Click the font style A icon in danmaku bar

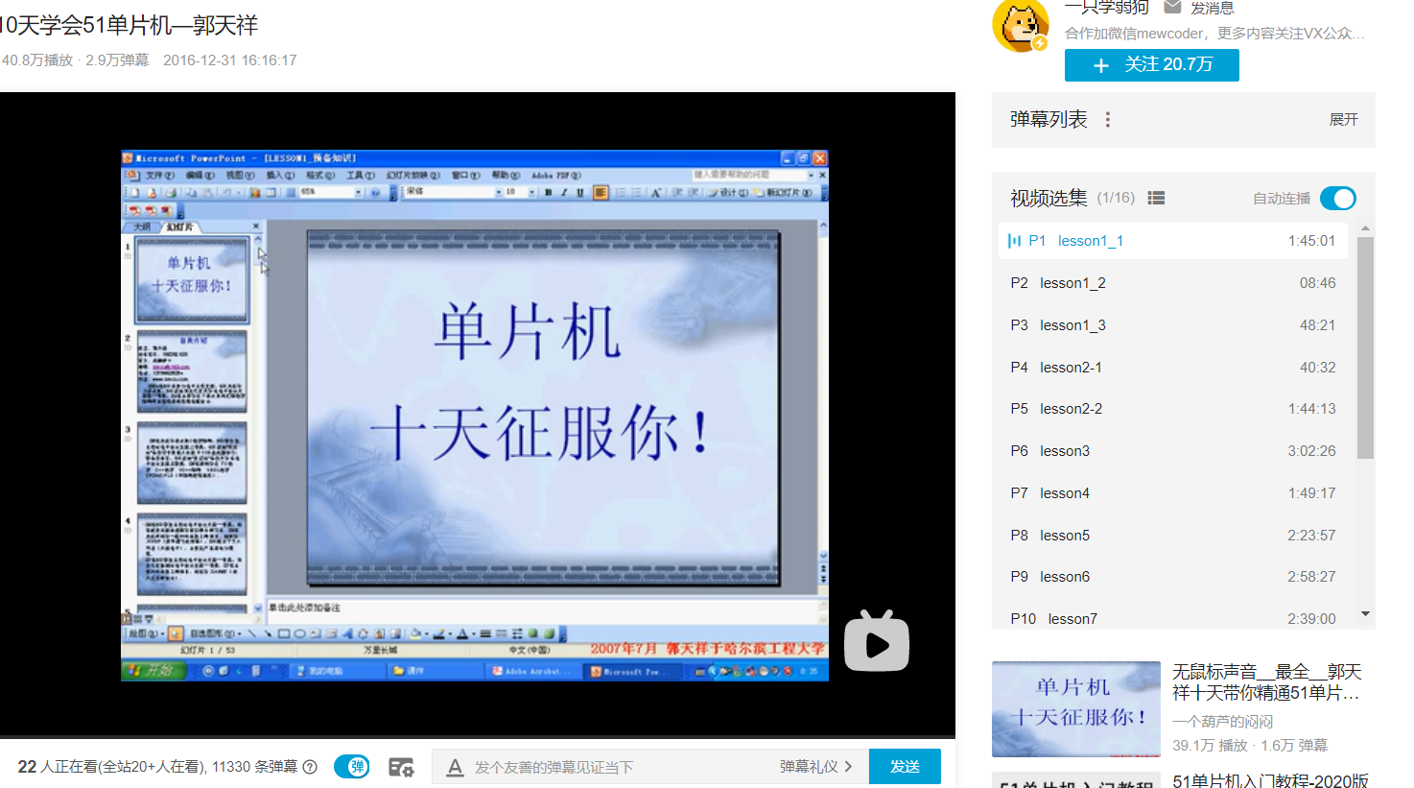tap(454, 767)
